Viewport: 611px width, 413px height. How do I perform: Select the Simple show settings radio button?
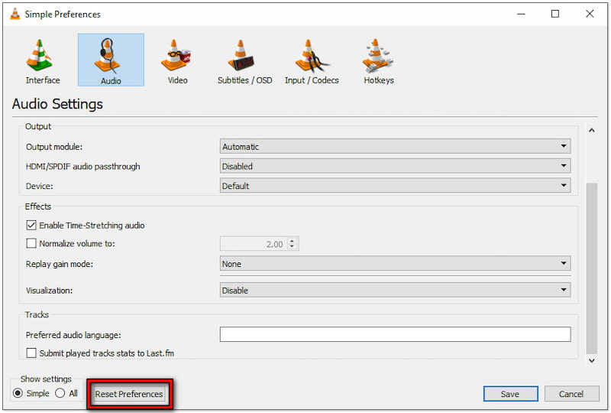(18, 394)
